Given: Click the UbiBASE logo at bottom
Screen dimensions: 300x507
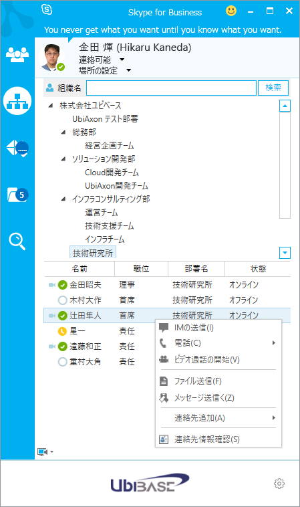Looking at the screenshot, I should 150,483.
